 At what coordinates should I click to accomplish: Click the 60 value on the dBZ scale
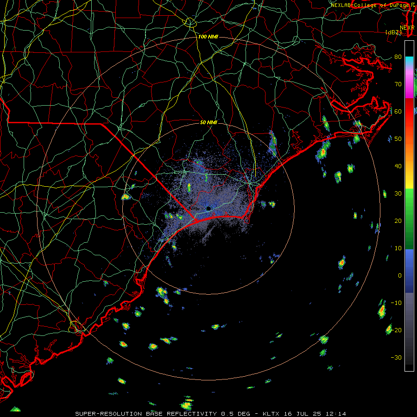(398, 111)
